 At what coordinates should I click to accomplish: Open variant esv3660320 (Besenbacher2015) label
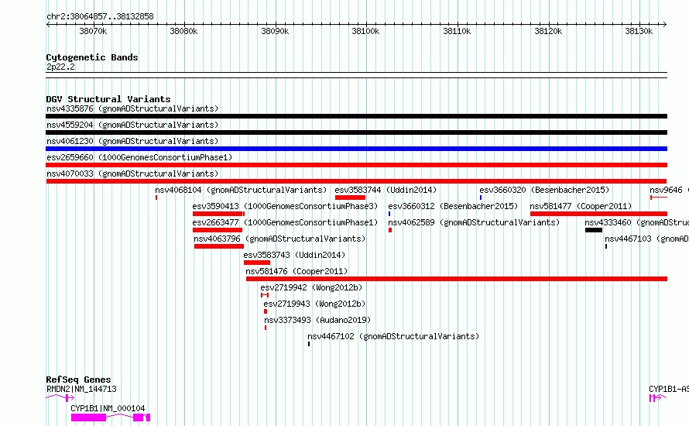[544, 190]
